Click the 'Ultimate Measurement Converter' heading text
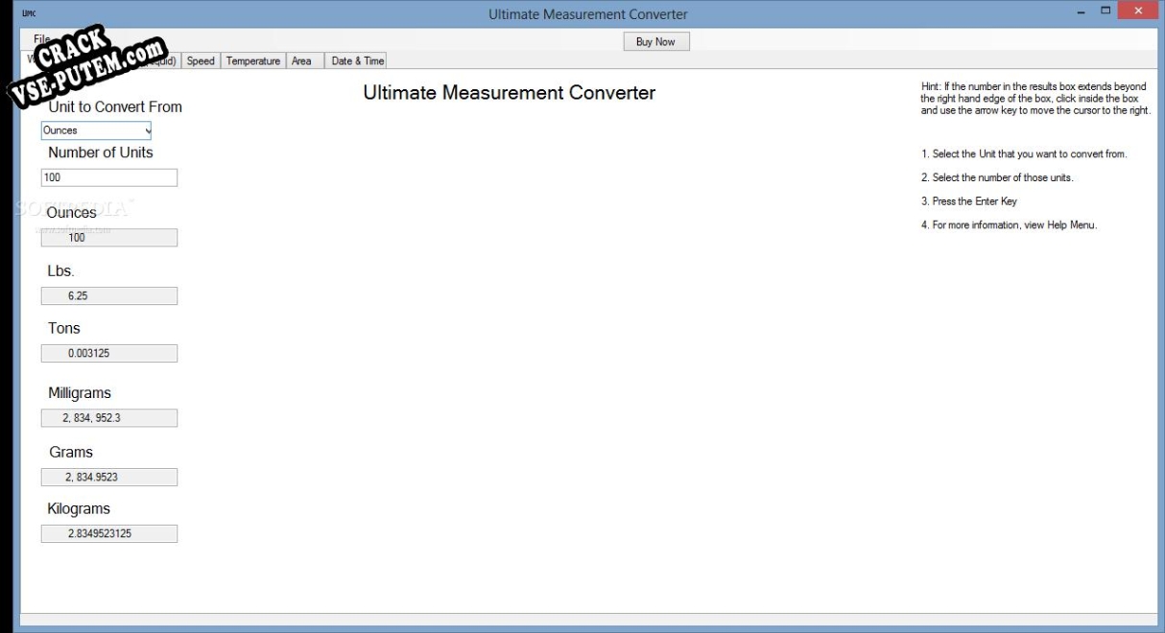The image size is (1165, 633). tap(510, 93)
